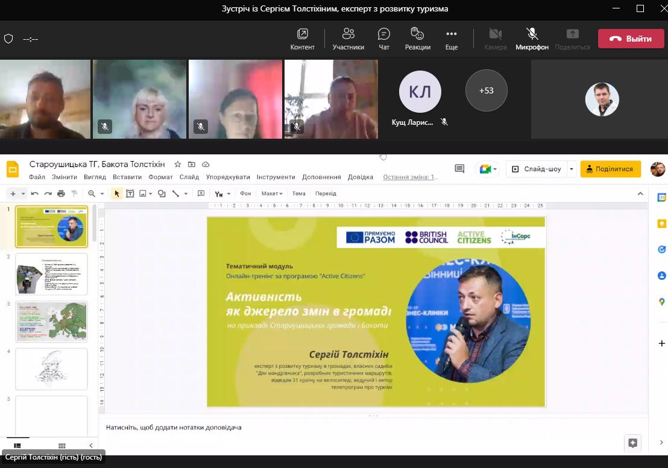Expand the Слайд-шоу dropdown arrow
Image resolution: width=668 pixels, height=468 pixels.
click(572, 169)
